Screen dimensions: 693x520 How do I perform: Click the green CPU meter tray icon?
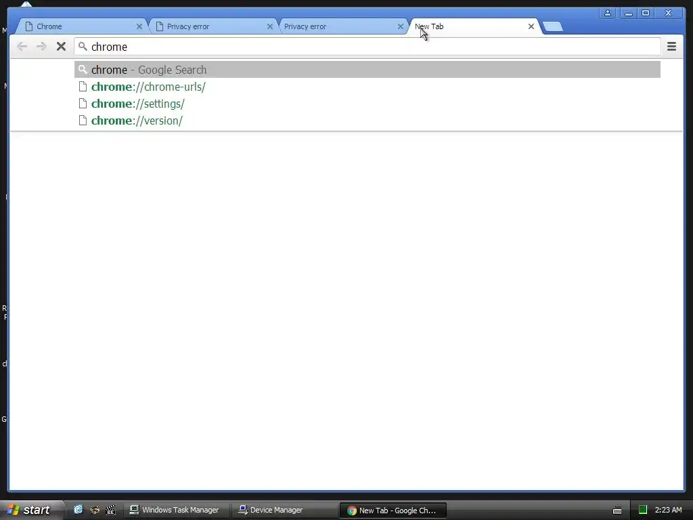(x=643, y=510)
